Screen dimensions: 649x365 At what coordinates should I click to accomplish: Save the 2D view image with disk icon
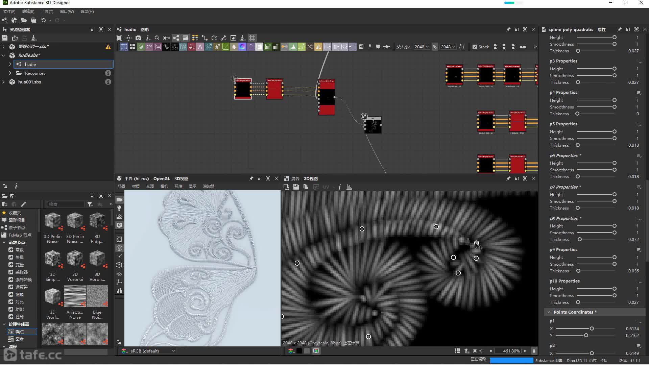[296, 187]
